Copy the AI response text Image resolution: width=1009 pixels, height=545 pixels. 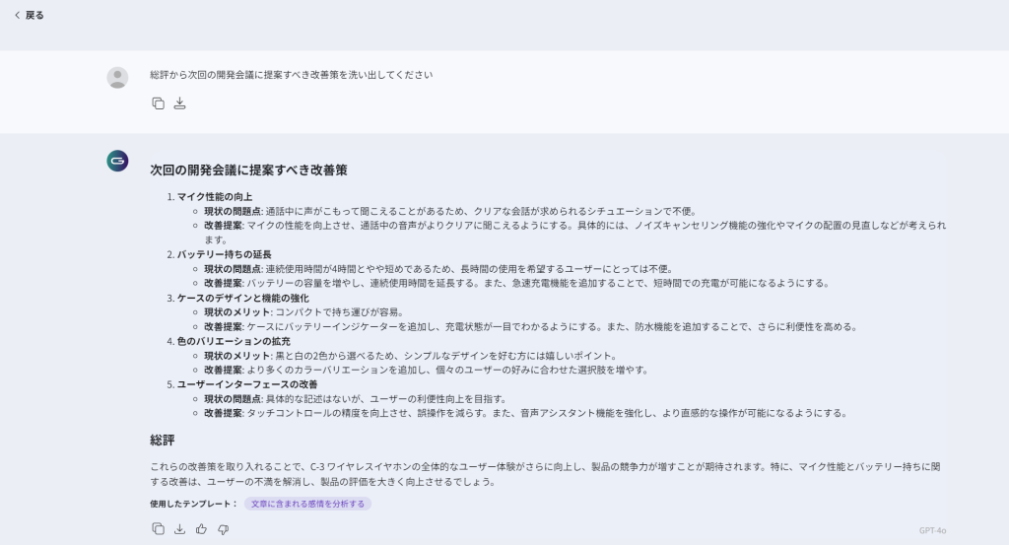click(x=158, y=529)
